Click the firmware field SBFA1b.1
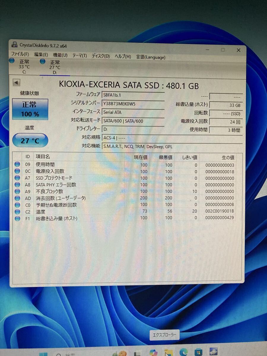Screen dimensions: 267x356 (133, 95)
